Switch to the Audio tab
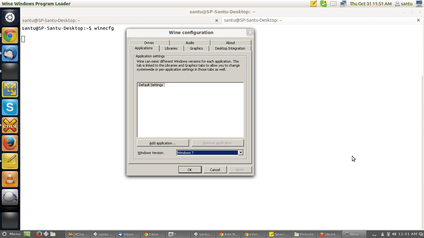This screenshot has width=424, height=238. (x=190, y=43)
